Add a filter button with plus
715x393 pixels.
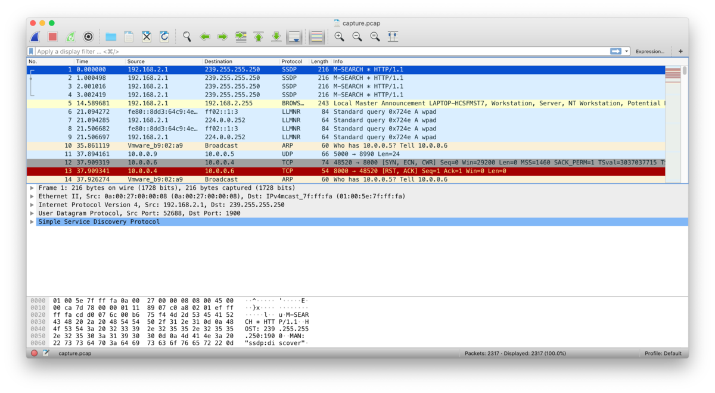tap(680, 52)
